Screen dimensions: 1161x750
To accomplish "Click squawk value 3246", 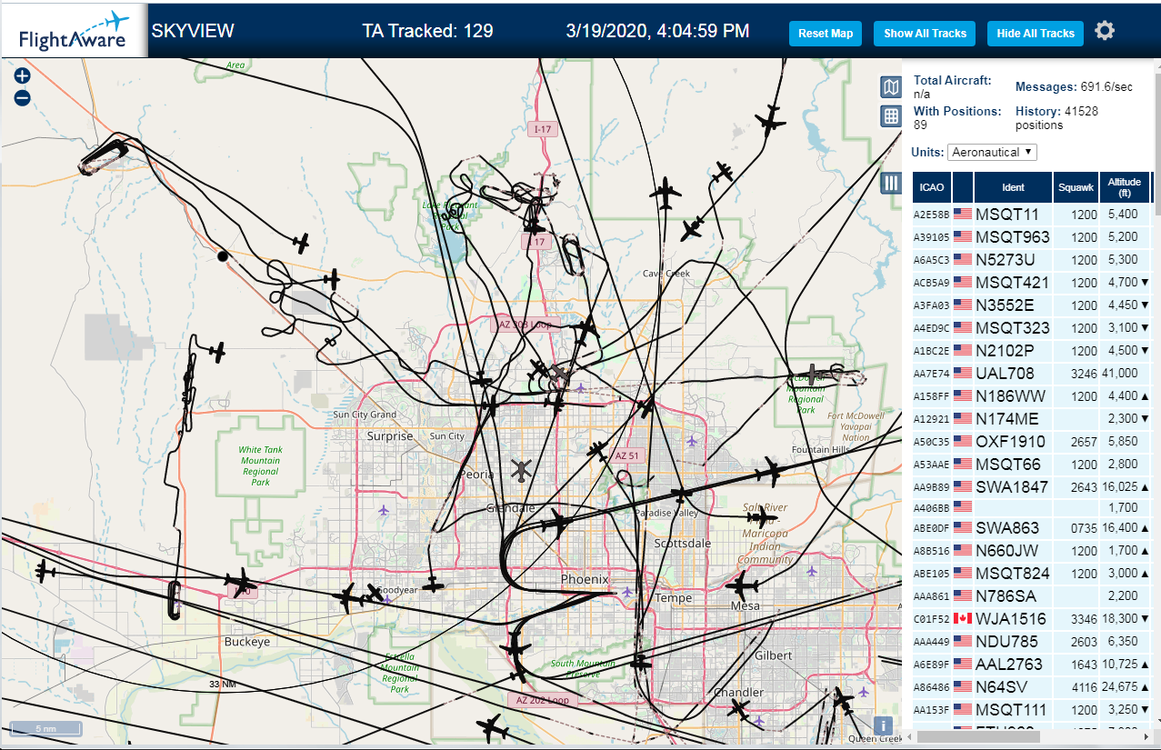I will pos(1084,374).
